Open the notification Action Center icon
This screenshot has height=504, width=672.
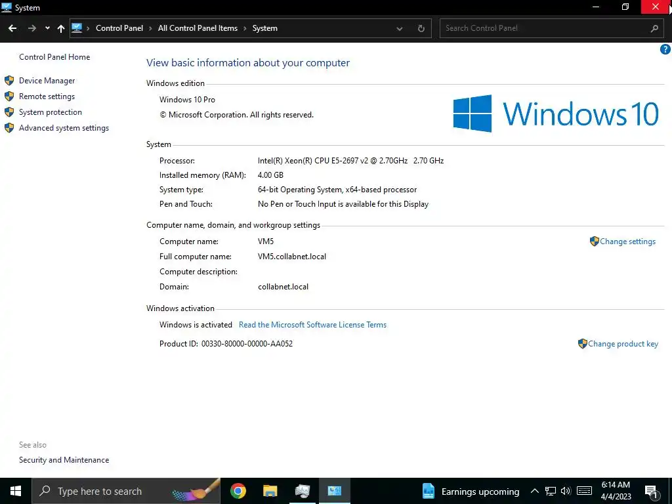click(652, 492)
